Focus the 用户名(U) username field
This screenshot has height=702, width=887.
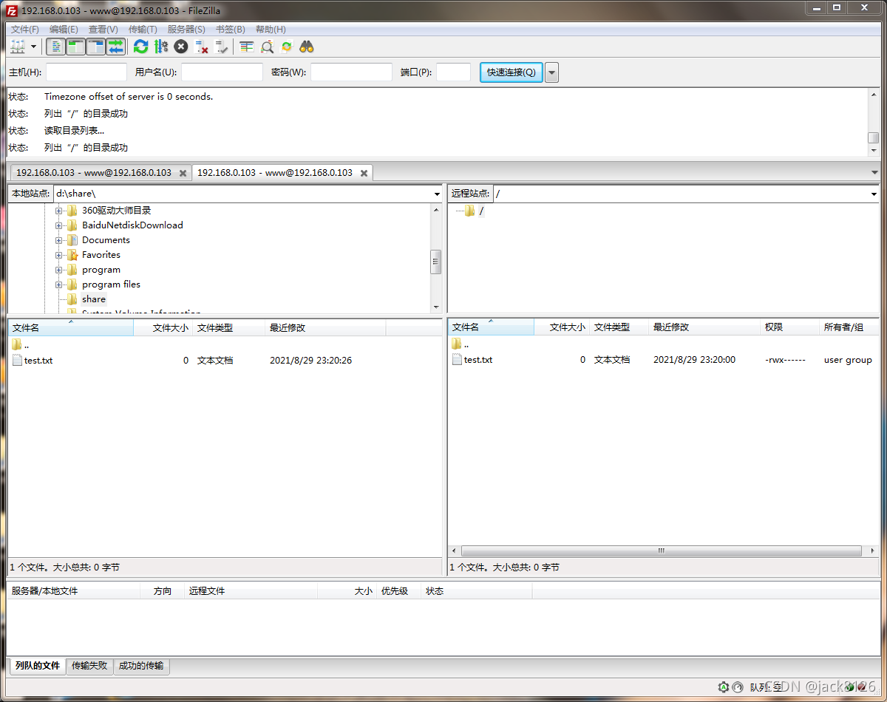point(222,72)
